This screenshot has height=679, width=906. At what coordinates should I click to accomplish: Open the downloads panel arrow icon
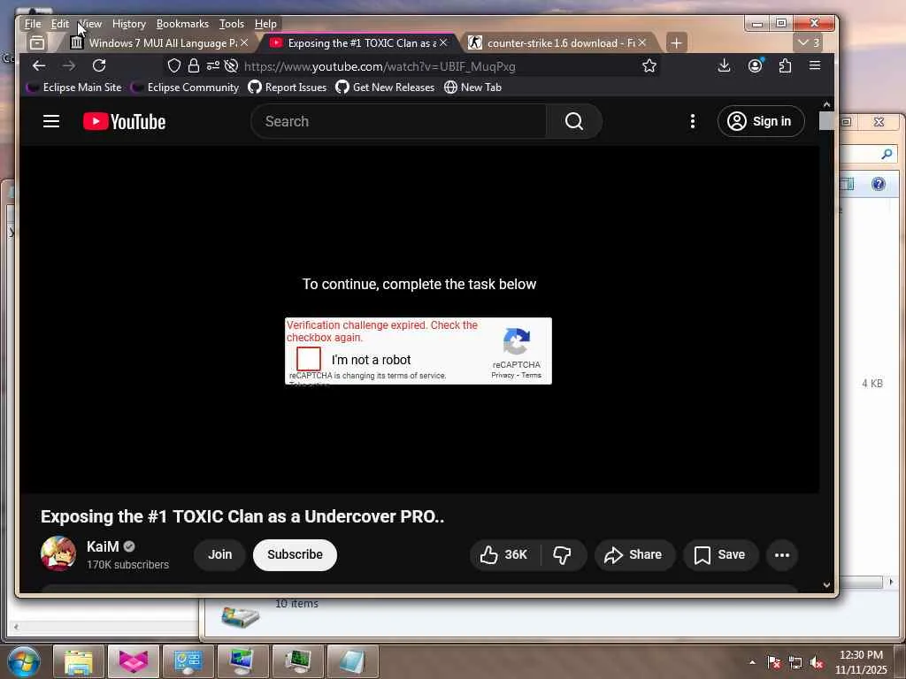coord(724,65)
